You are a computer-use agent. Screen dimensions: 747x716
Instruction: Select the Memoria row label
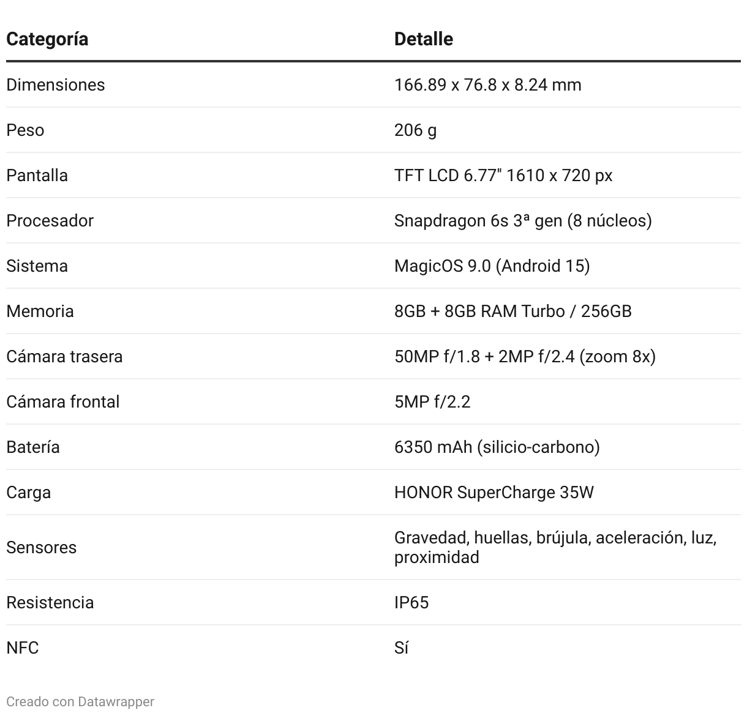tap(40, 311)
